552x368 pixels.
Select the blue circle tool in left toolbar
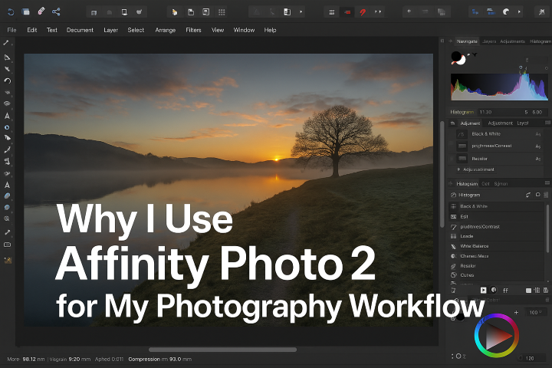tap(7, 127)
